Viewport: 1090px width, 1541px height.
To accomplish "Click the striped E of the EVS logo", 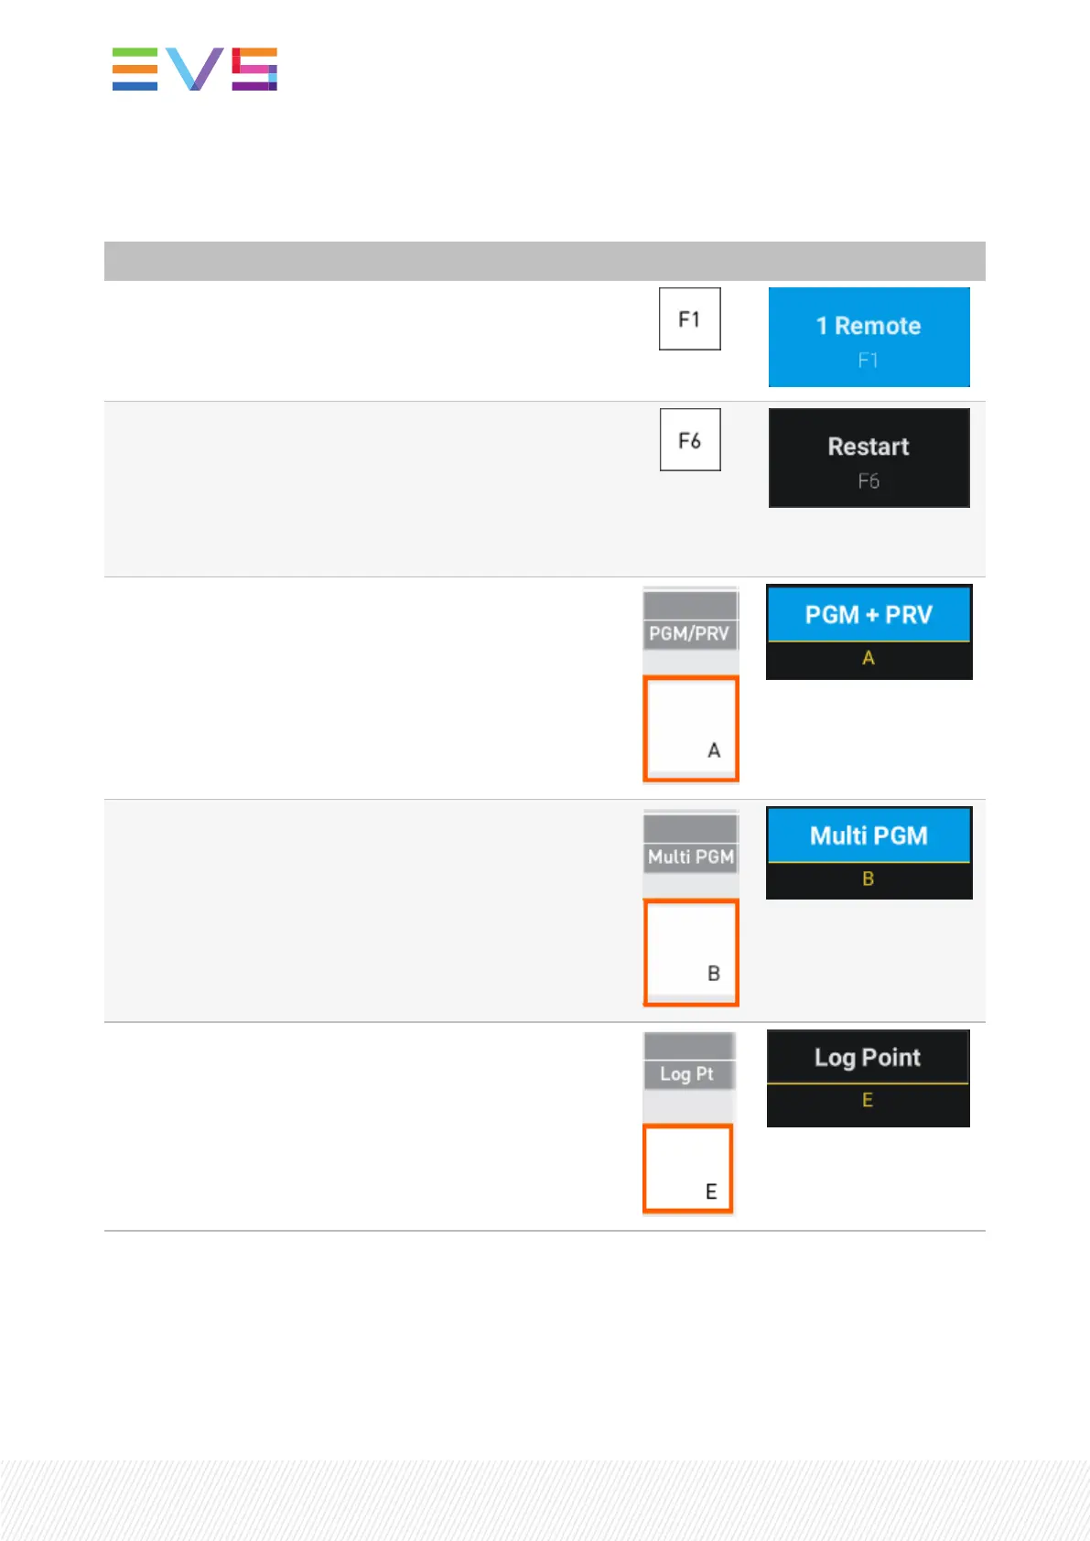I will 135,70.
